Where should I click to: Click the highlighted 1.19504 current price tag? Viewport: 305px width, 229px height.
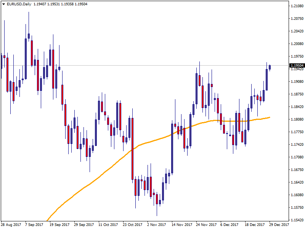click(297, 66)
